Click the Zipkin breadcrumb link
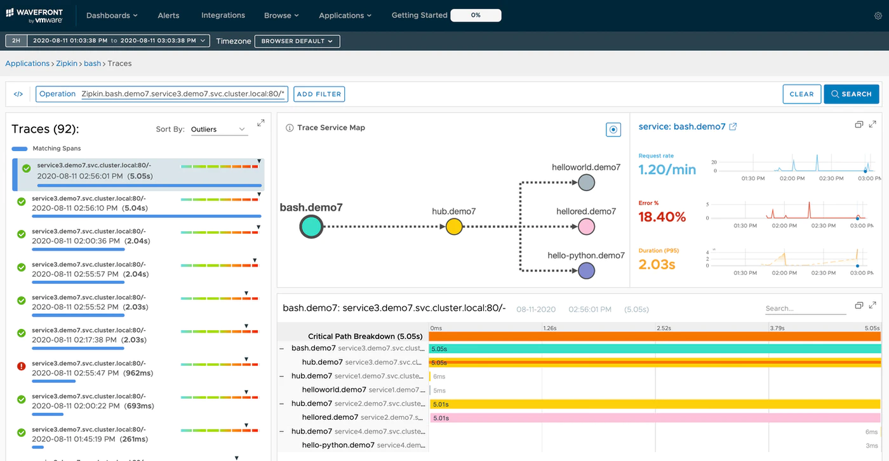This screenshot has width=889, height=461. pyautogui.click(x=66, y=63)
